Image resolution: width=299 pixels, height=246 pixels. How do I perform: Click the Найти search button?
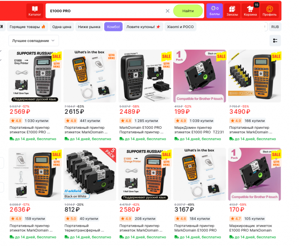click(188, 11)
